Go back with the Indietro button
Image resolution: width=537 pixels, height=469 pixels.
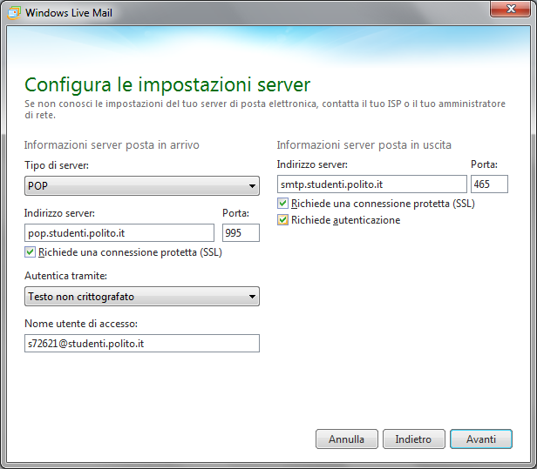(x=413, y=439)
